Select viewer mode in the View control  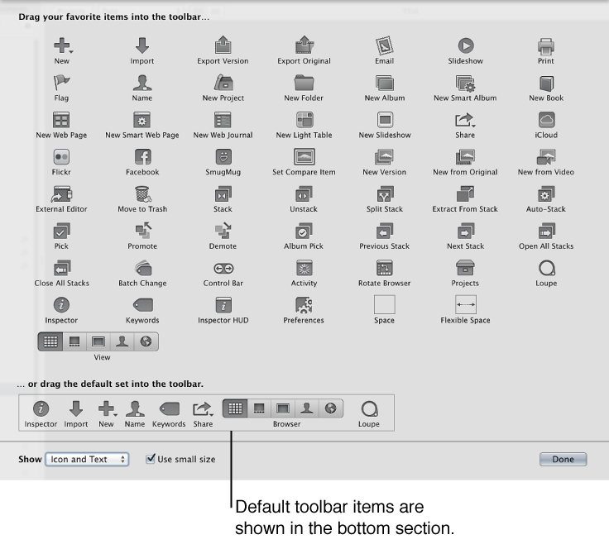coord(98,341)
